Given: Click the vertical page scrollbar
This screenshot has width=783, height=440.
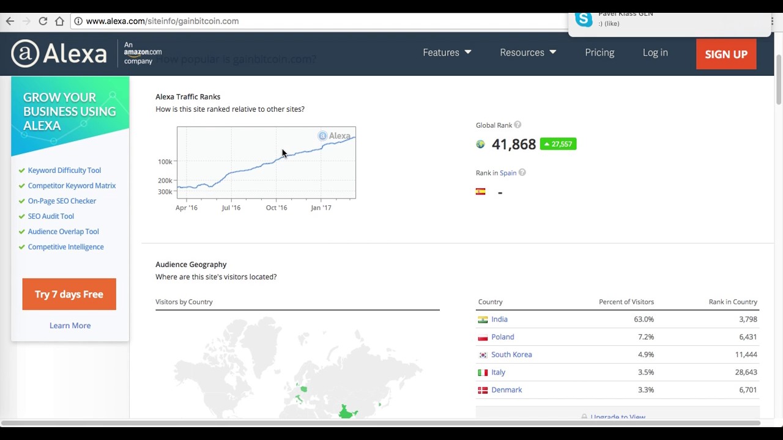Looking at the screenshot, I should pyautogui.click(x=778, y=79).
